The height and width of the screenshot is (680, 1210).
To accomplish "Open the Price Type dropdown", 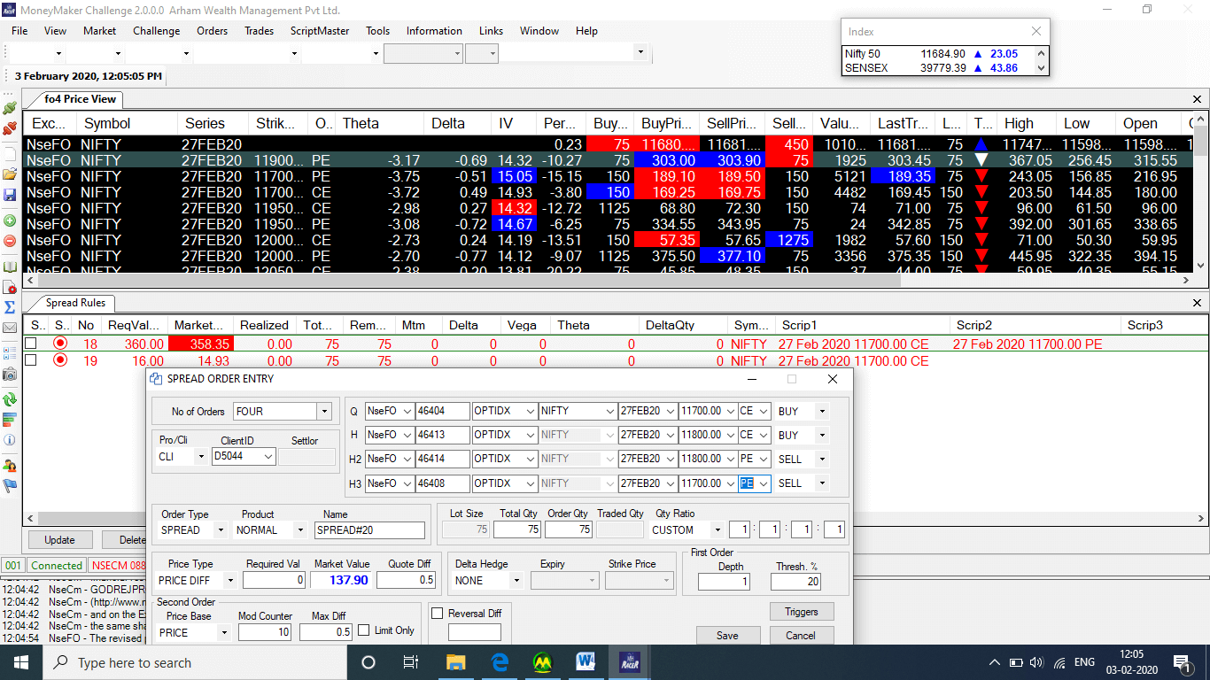I will click(229, 580).
